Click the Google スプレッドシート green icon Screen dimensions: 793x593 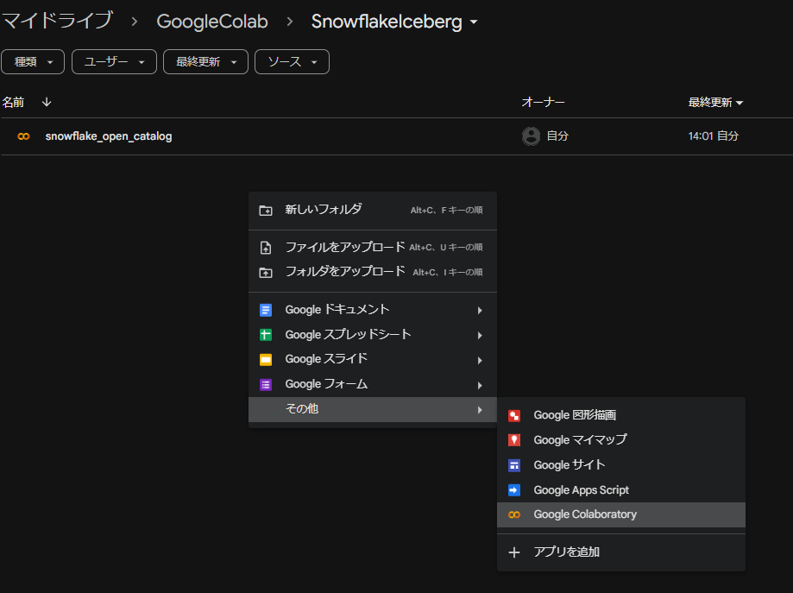(266, 334)
